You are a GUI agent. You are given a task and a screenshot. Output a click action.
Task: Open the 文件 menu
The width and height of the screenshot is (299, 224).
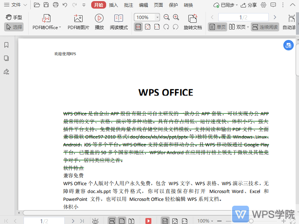[16, 5]
